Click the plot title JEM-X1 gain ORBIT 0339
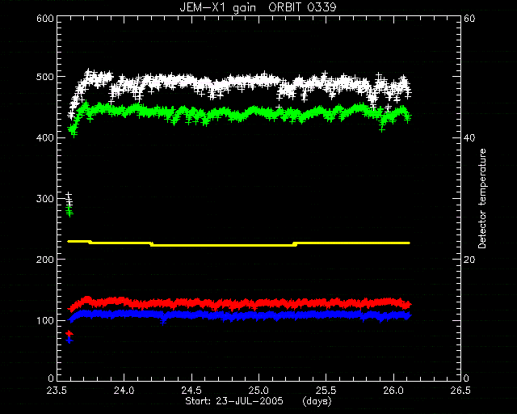Viewport: 517px width, 414px height. (258, 7)
